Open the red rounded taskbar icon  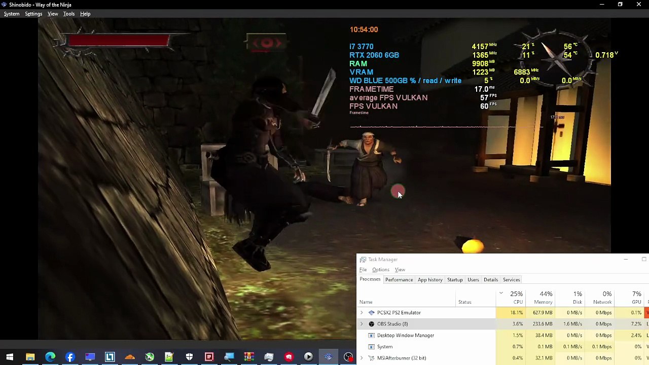point(289,357)
